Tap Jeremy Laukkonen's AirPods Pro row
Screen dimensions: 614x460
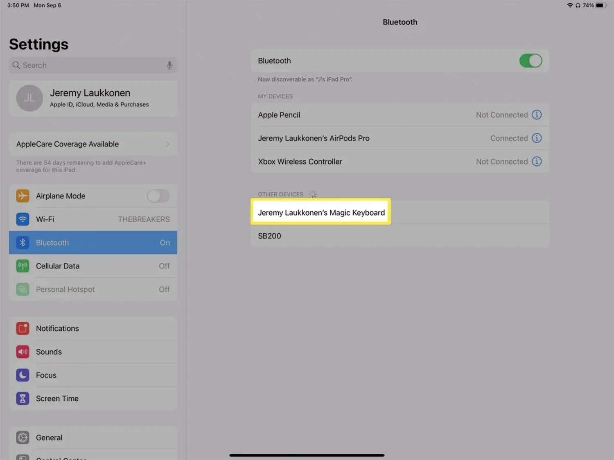coord(400,138)
